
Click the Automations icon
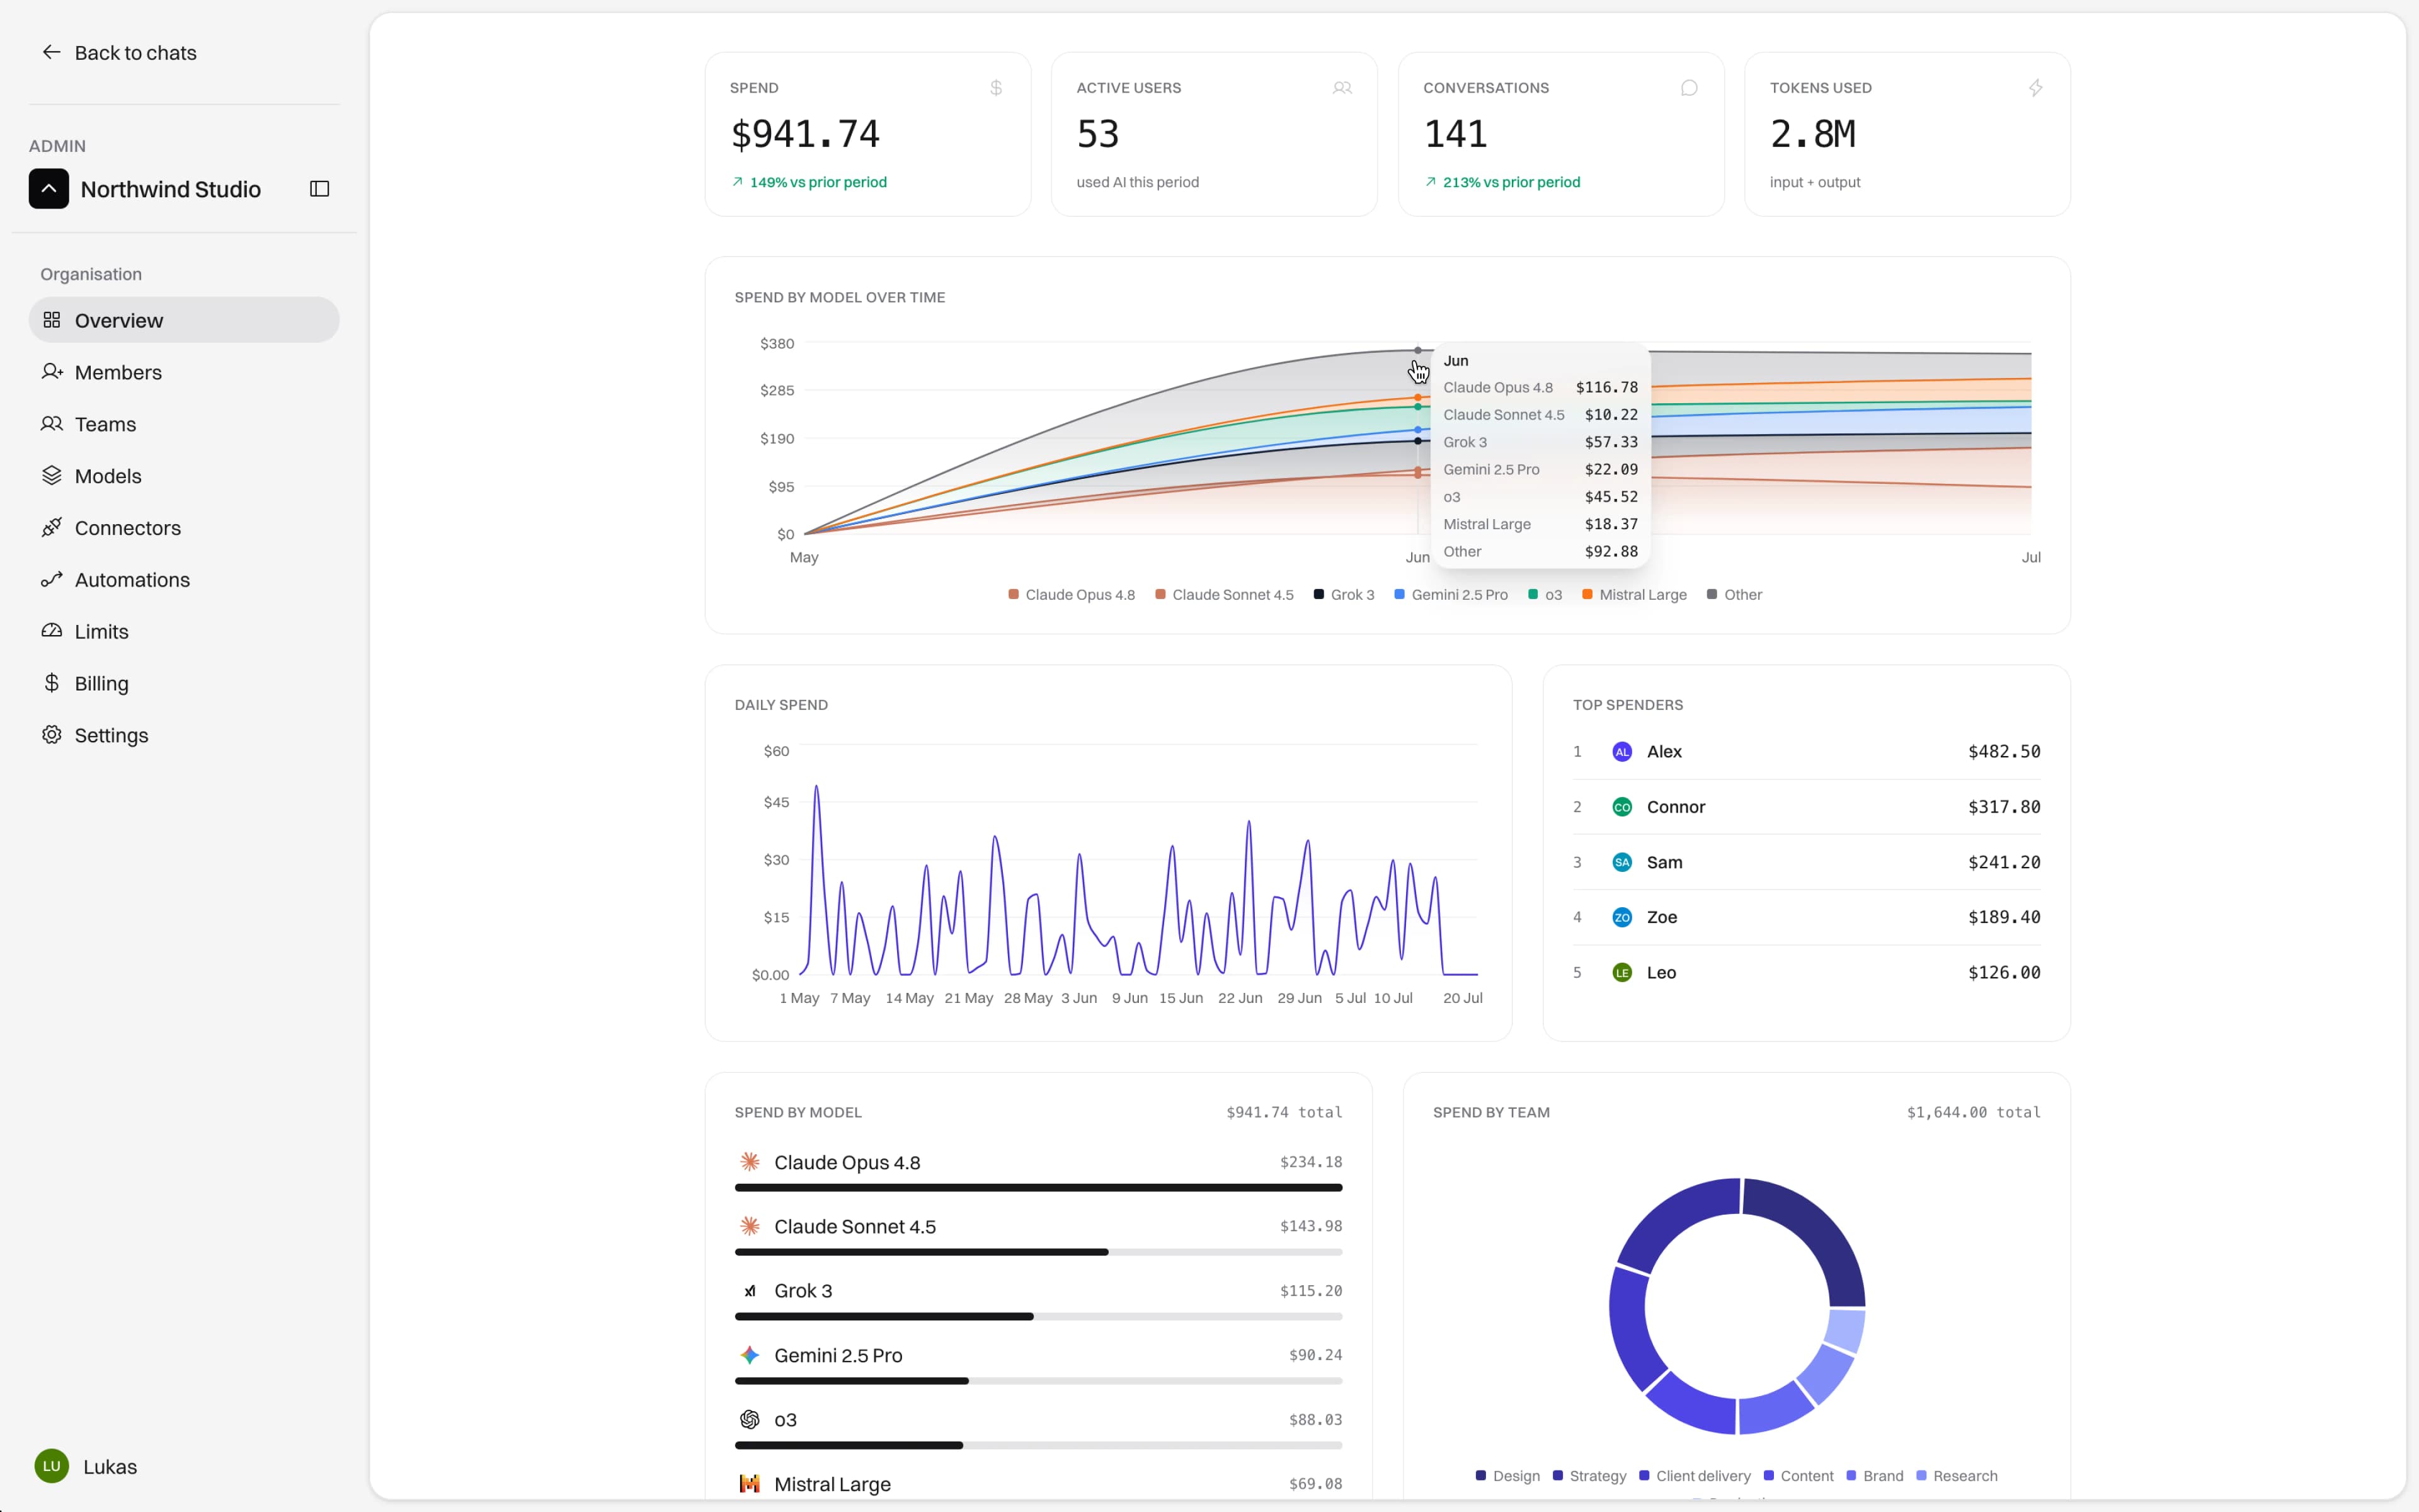tap(52, 580)
